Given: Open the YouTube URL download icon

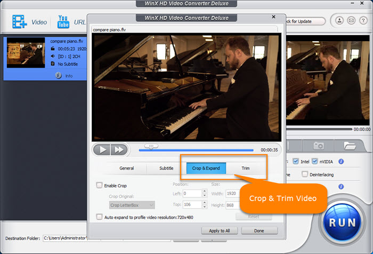Looking at the screenshot, I should (63, 22).
